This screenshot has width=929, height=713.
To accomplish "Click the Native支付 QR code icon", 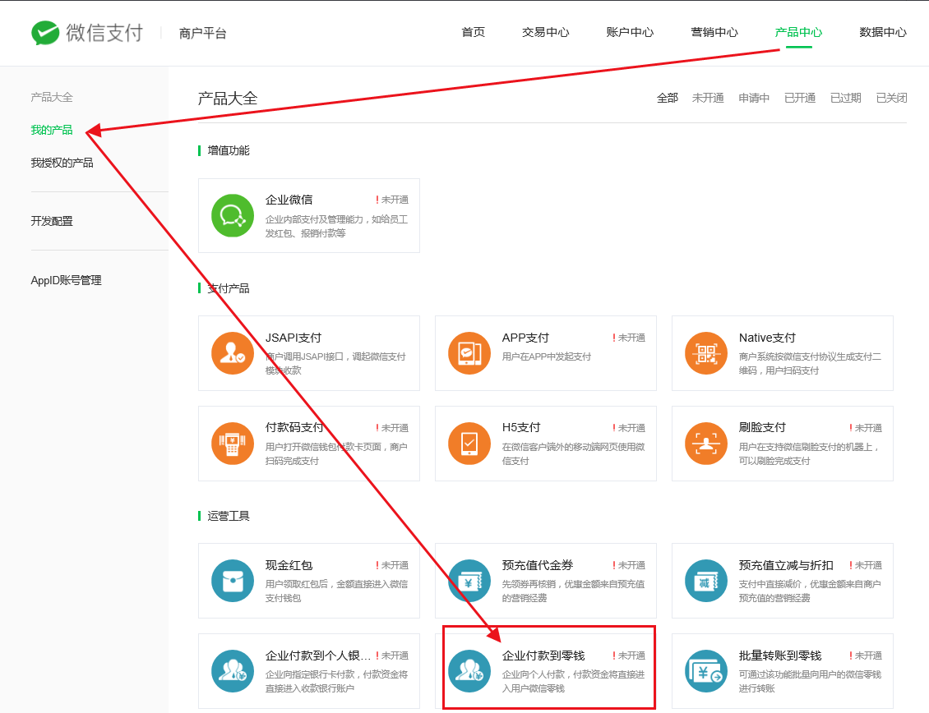I will click(x=706, y=353).
